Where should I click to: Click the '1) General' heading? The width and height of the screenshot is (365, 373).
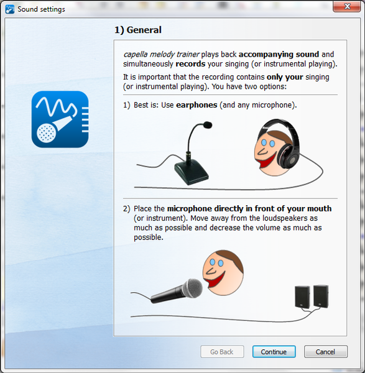pos(138,30)
